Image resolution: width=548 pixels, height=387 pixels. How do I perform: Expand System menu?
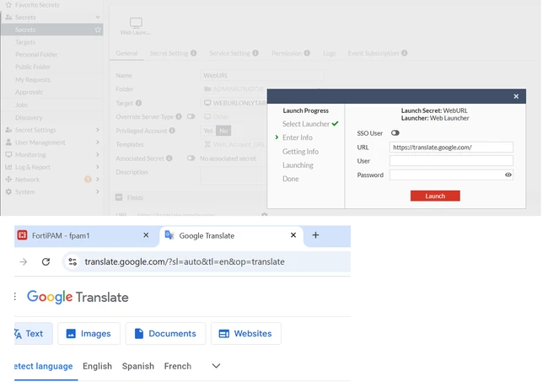click(98, 191)
